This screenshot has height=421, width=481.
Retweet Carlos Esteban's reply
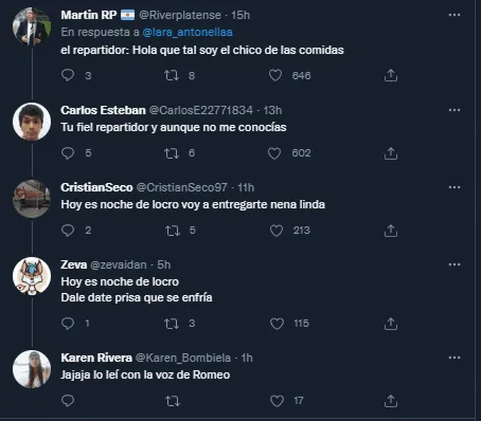(x=172, y=153)
